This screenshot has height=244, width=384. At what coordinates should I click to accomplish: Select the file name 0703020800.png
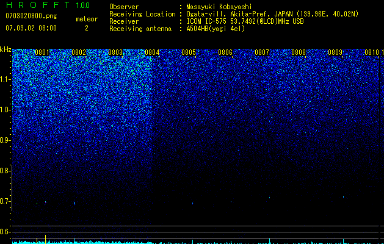click(31, 16)
